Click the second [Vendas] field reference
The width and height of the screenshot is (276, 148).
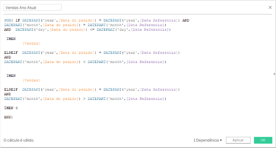[31, 80]
